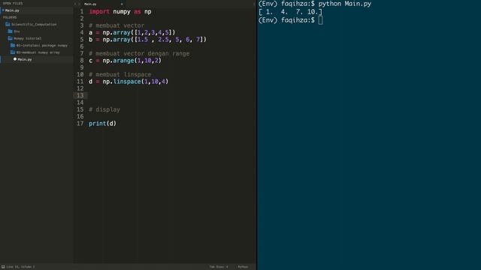Screen dimensions: 481x270
Task: Click 'numpy' on line 1
Action: (122, 12)
